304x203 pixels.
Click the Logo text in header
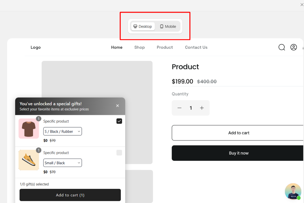click(x=36, y=47)
